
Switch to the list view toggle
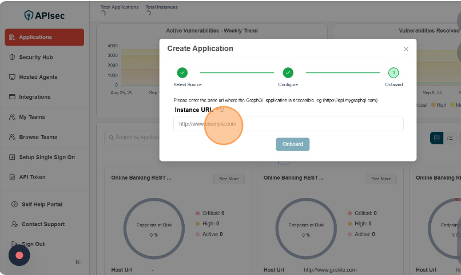coord(450,137)
